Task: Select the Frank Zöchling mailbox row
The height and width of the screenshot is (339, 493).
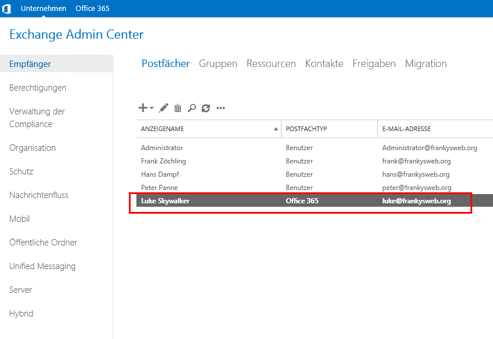Action: [164, 161]
